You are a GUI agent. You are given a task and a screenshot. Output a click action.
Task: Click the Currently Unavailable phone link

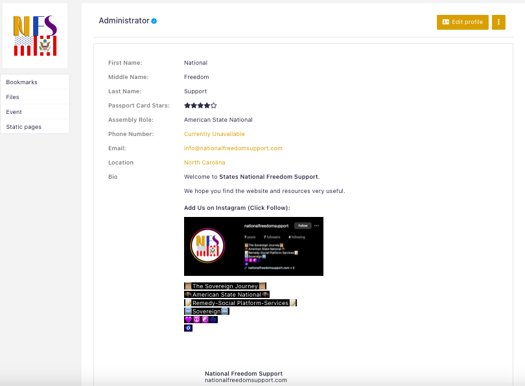coord(215,134)
